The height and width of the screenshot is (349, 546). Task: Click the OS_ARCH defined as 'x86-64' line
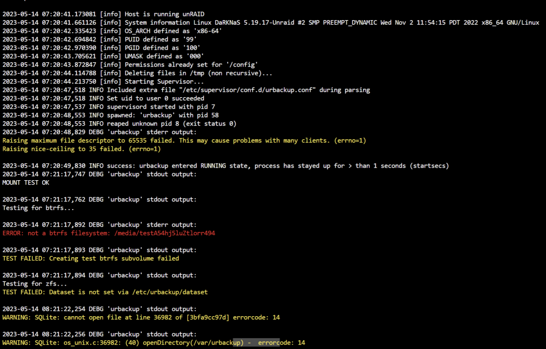[x=112, y=31]
